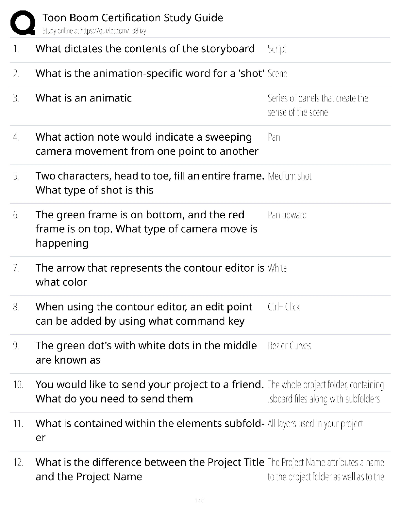Screen dimensions: 400x517
Task: Click the 'What is an animatic' question
Action: point(84,98)
